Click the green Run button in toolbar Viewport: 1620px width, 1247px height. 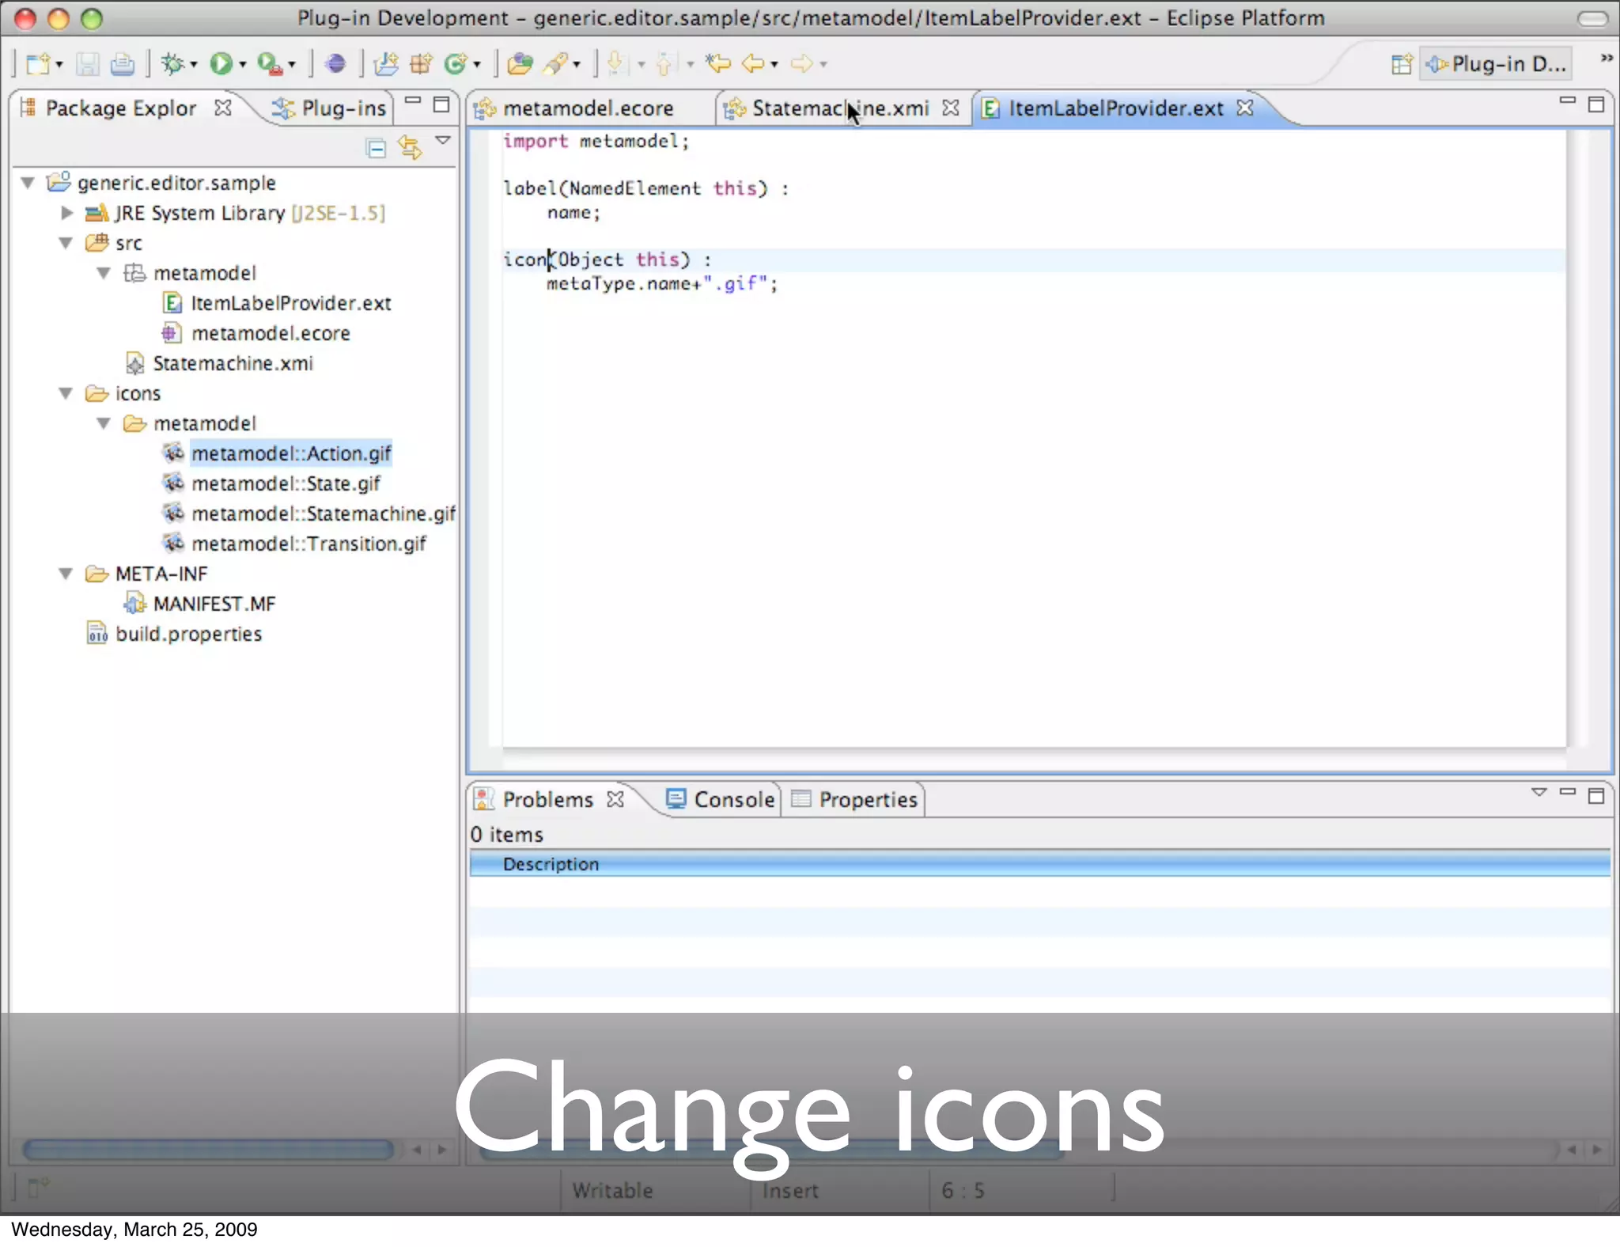[x=221, y=63]
